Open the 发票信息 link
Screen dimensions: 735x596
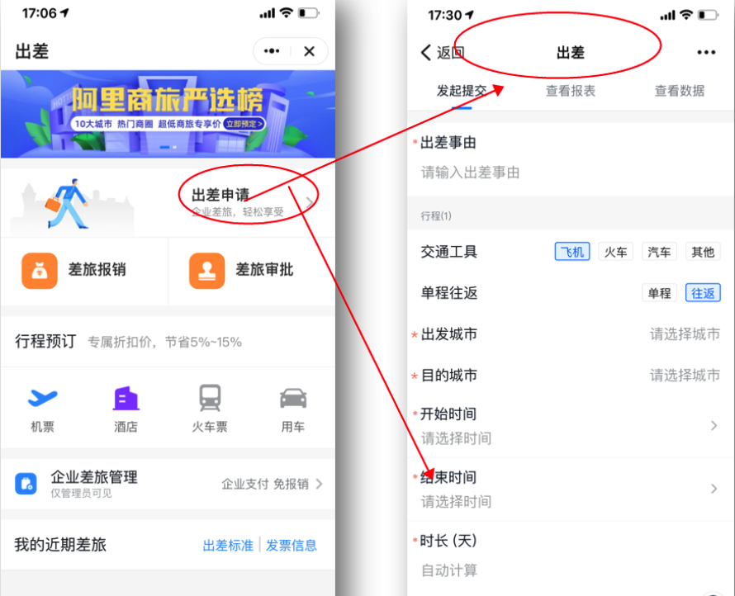click(292, 546)
